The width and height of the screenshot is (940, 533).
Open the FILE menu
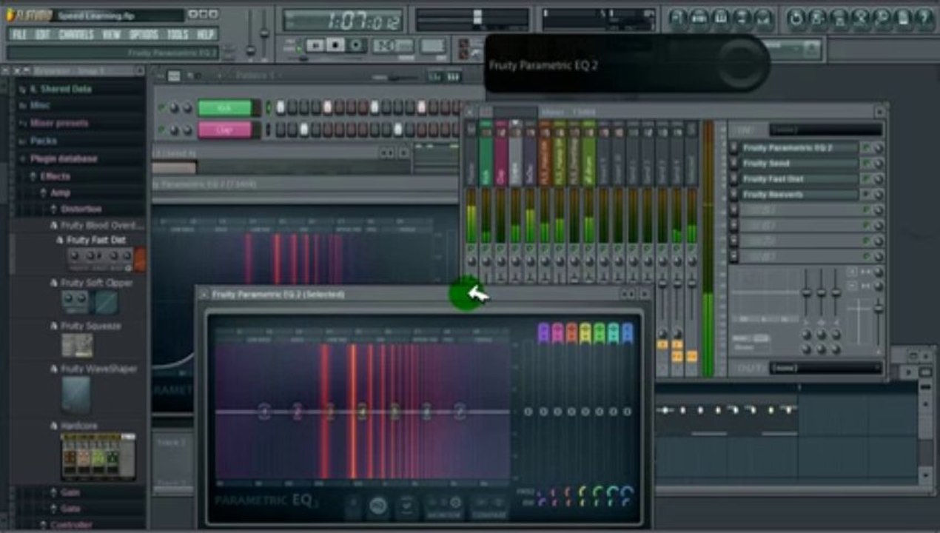(19, 34)
